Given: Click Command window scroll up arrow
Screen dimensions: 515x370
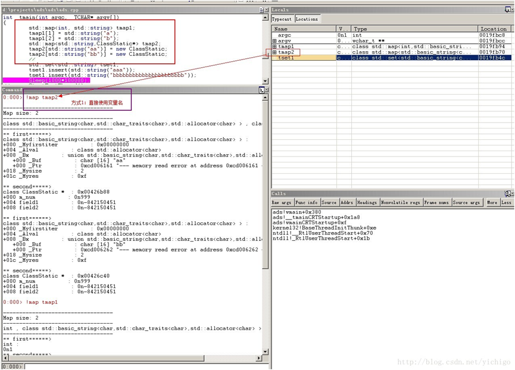Looking at the screenshot, I should click(266, 98).
